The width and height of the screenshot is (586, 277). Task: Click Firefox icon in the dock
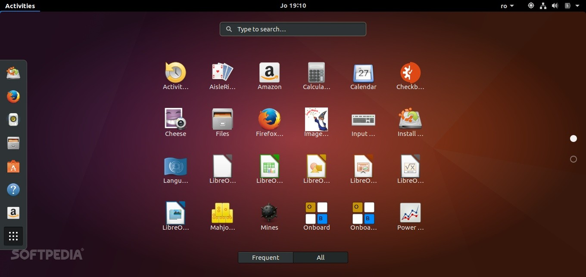click(13, 96)
